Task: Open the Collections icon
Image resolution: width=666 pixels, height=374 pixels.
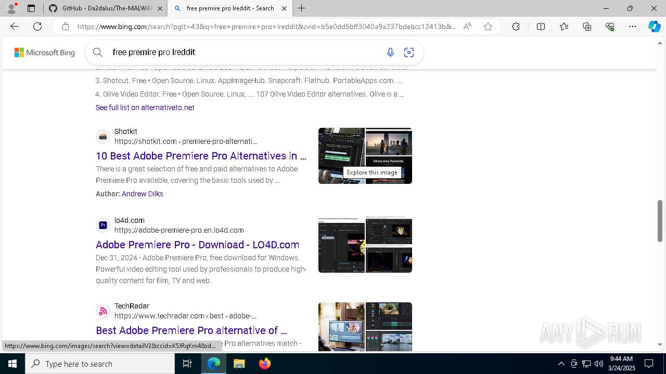Action: [587, 26]
